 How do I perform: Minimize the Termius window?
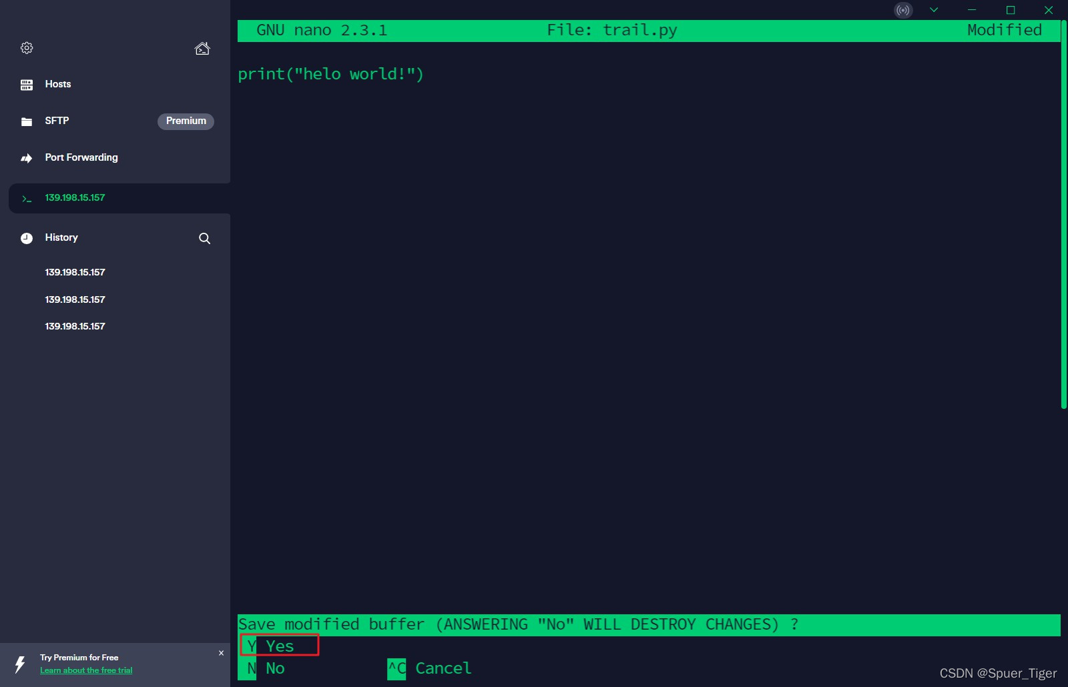972,10
